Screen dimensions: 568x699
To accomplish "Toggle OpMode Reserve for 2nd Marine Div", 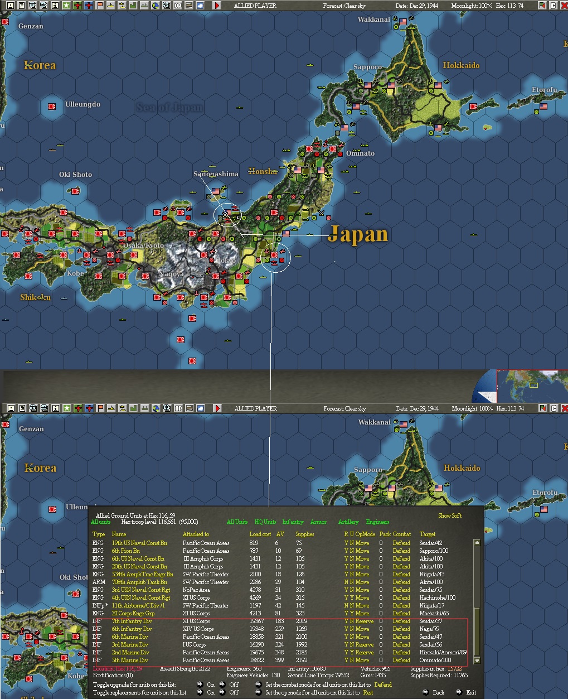I will pyautogui.click(x=365, y=652).
